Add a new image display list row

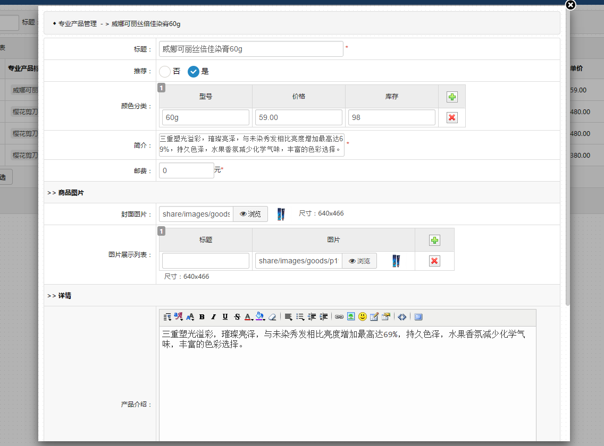434,241
